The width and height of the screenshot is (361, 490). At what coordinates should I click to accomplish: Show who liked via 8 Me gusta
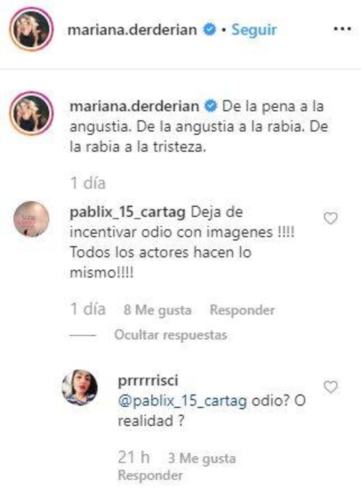coord(157,310)
